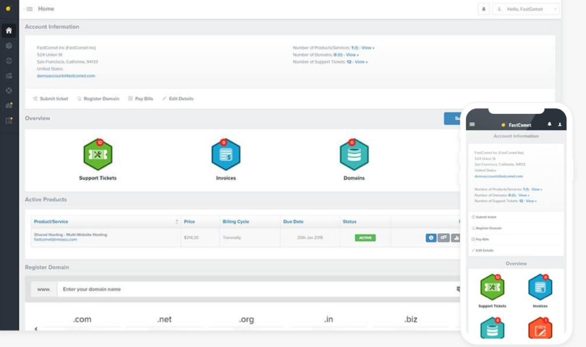Open the hamburger menu on the phone
This screenshot has width=586, height=347.
[x=472, y=124]
